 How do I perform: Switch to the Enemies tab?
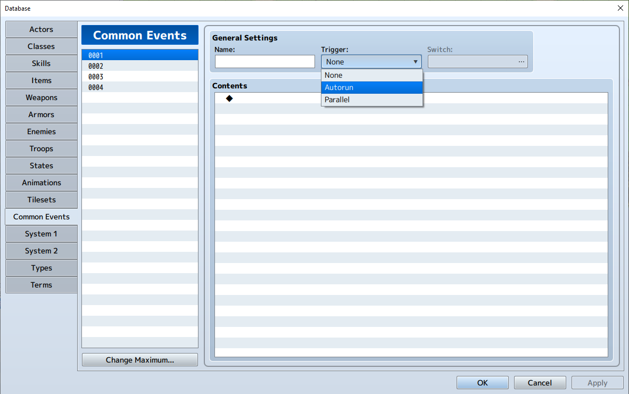(42, 132)
